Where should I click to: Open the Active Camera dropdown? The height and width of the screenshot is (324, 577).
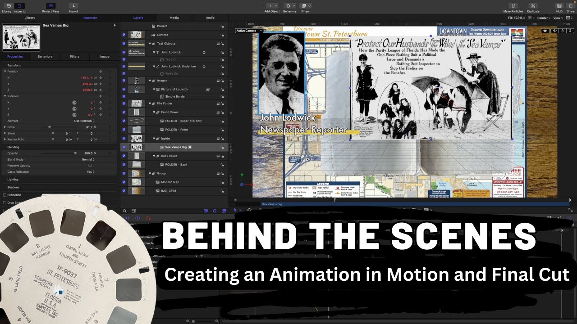pyautogui.click(x=248, y=31)
